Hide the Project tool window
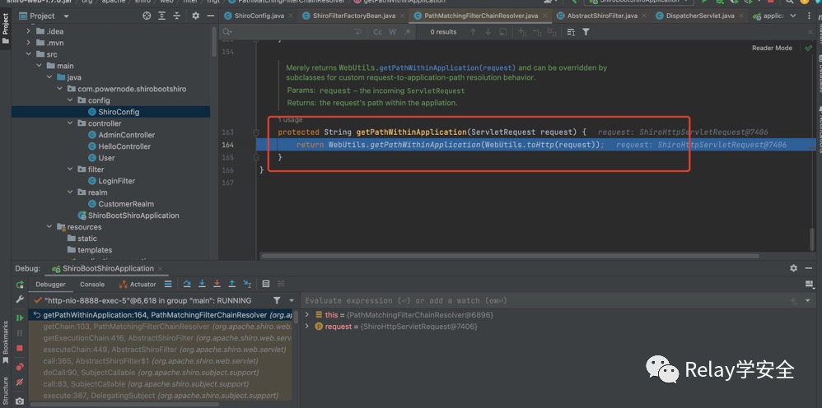Image resolution: width=822 pixels, height=408 pixels. tap(210, 16)
